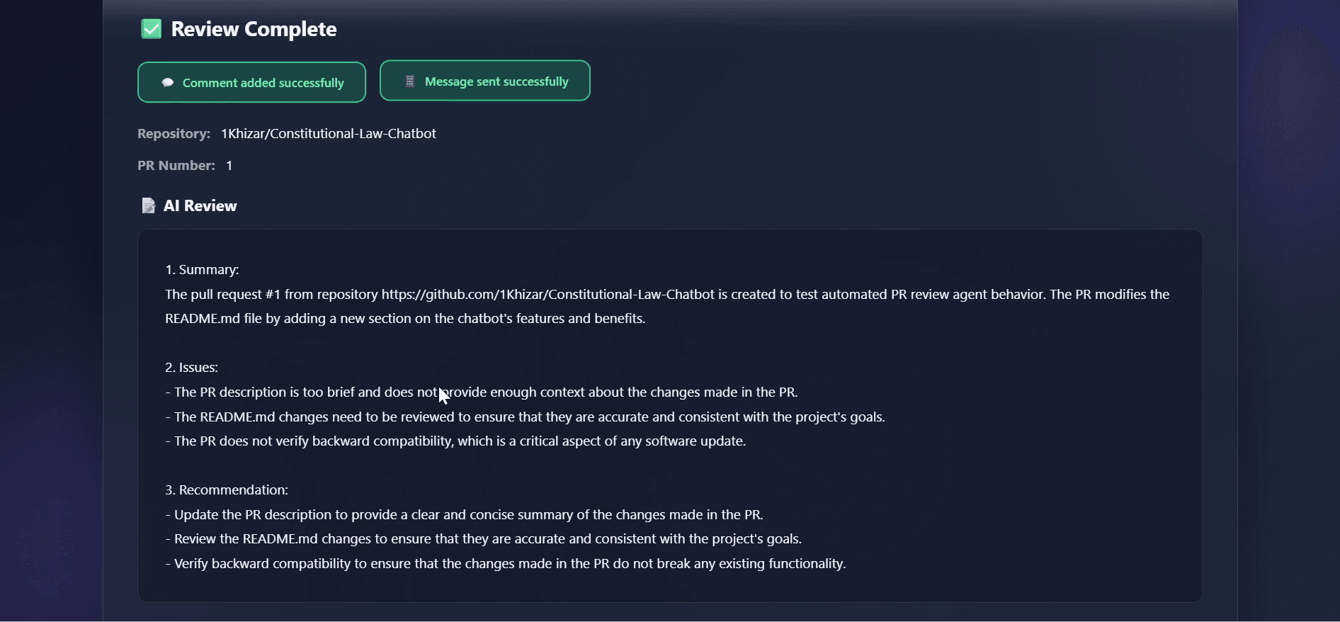The width and height of the screenshot is (1340, 622).
Task: Click the small icon in Message sent badge
Action: 409,81
